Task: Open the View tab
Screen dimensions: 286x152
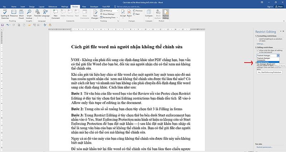Action: [x=84, y=6]
